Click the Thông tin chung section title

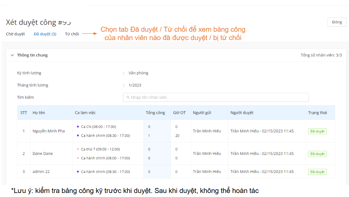32,55
